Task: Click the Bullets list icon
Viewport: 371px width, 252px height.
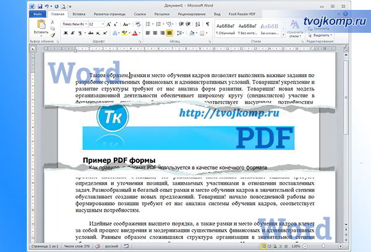Action: pos(148,24)
